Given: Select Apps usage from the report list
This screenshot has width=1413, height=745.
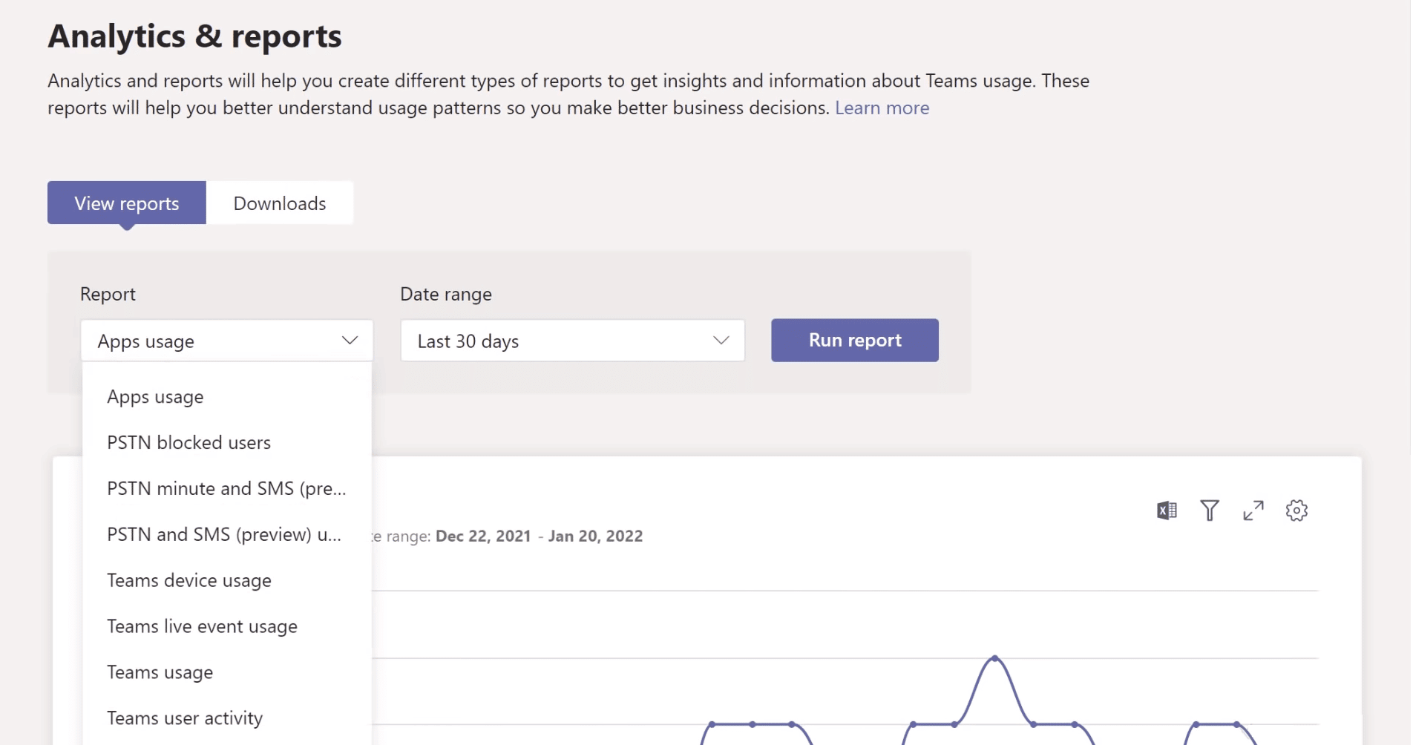Looking at the screenshot, I should (155, 396).
